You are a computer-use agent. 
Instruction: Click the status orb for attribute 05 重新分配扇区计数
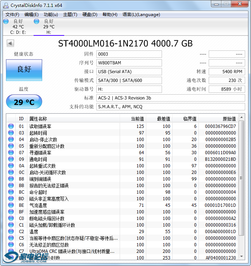tap(11, 146)
